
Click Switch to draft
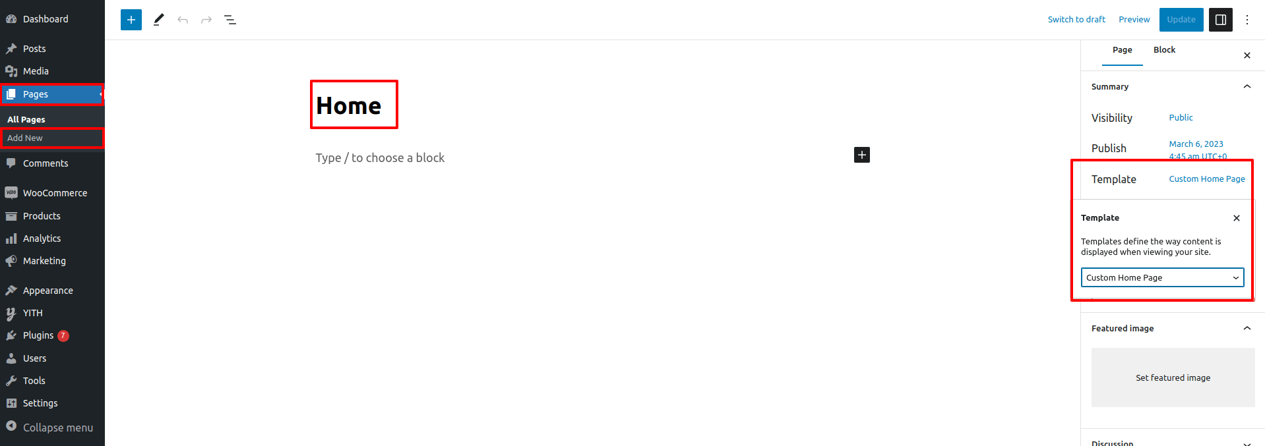(1076, 20)
